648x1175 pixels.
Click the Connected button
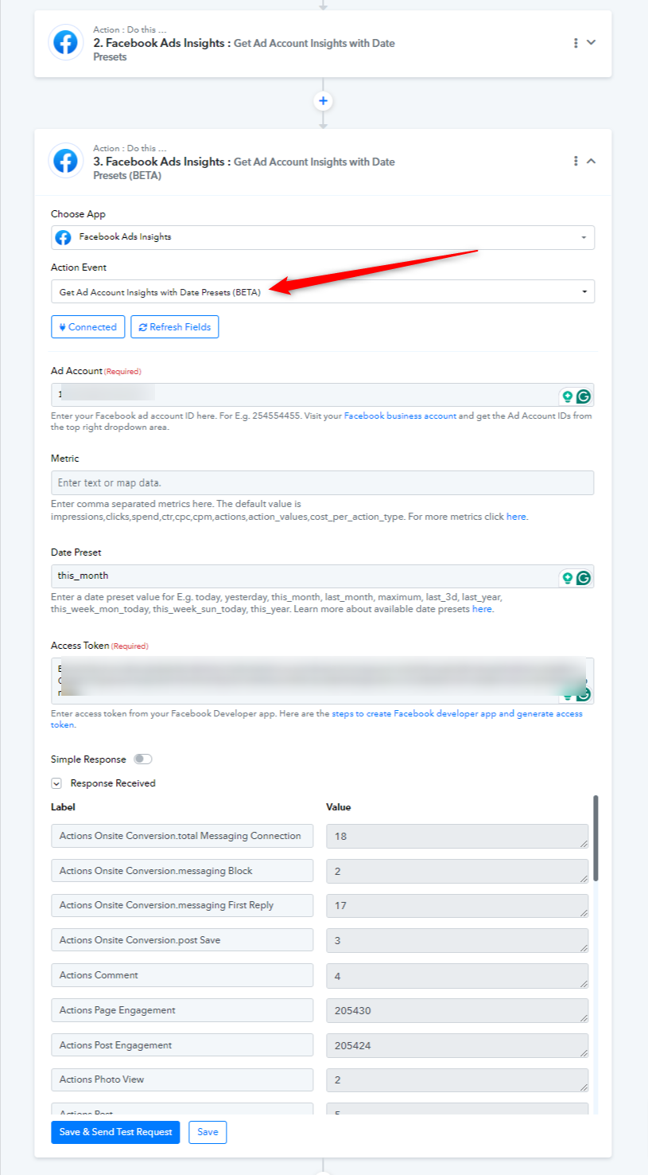tap(88, 327)
